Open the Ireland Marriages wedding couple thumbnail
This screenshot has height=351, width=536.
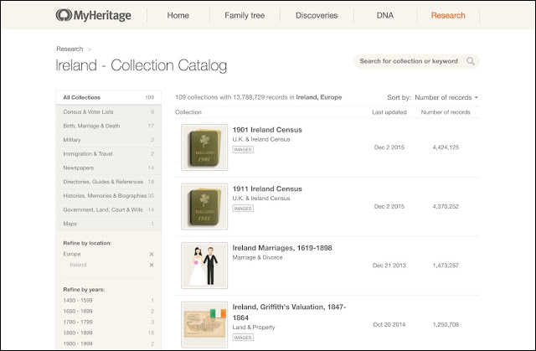pyautogui.click(x=204, y=266)
